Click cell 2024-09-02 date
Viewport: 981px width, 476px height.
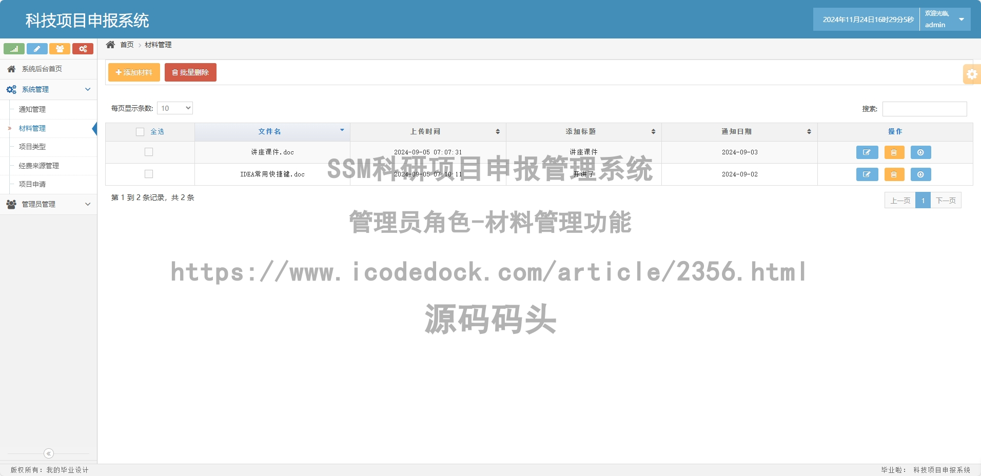pos(739,174)
